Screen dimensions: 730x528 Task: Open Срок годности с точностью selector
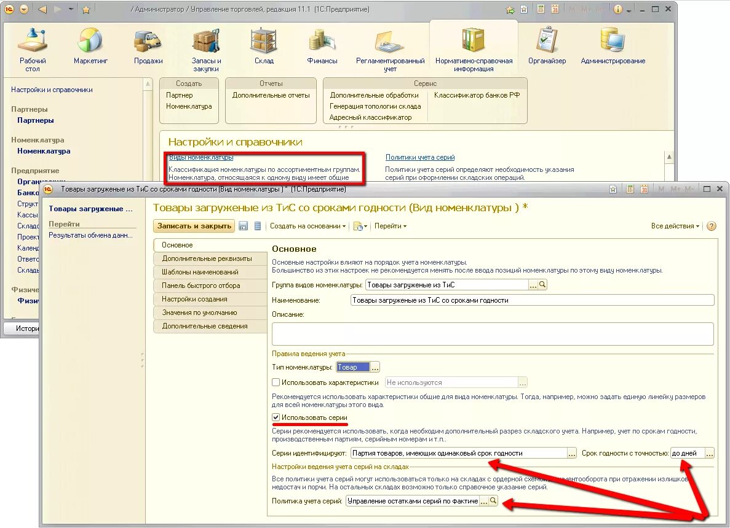coord(710,453)
